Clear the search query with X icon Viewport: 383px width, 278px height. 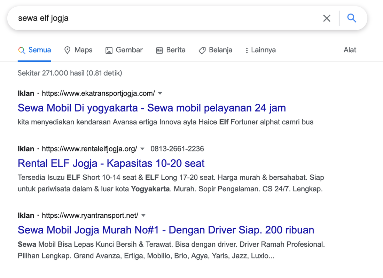pyautogui.click(x=327, y=18)
